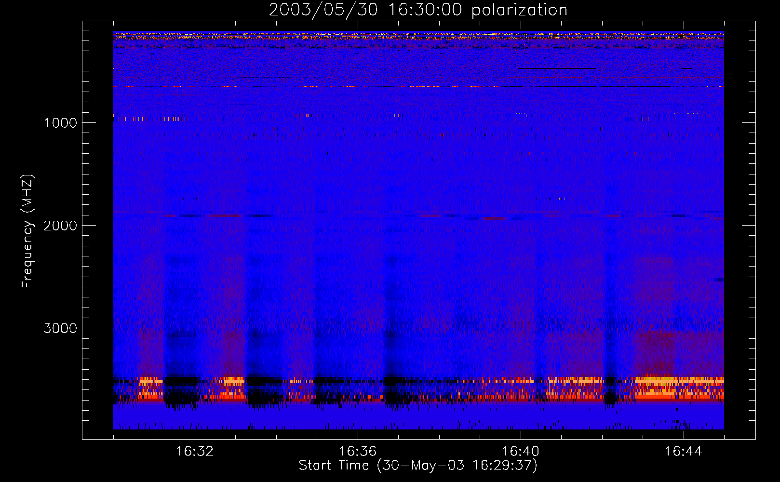Screen dimensions: 780x482
Task: Select the 'Start Time (30-May-03 16:29:37)' label
Action: (x=418, y=466)
